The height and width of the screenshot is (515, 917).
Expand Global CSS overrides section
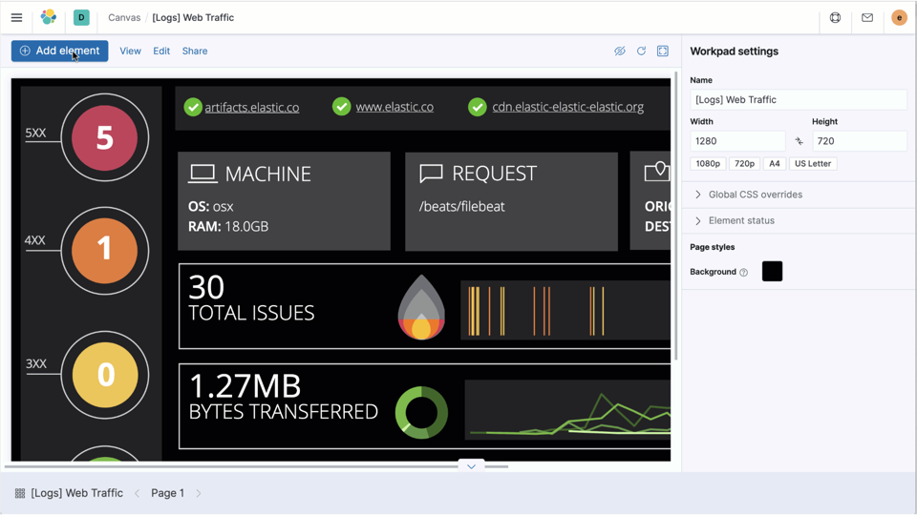click(x=755, y=195)
